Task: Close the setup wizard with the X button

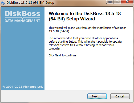Action: [x=127, y=2]
